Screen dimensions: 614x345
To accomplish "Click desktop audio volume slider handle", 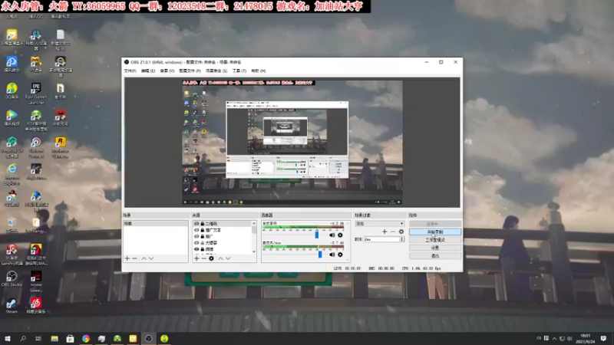I will click(x=317, y=235).
